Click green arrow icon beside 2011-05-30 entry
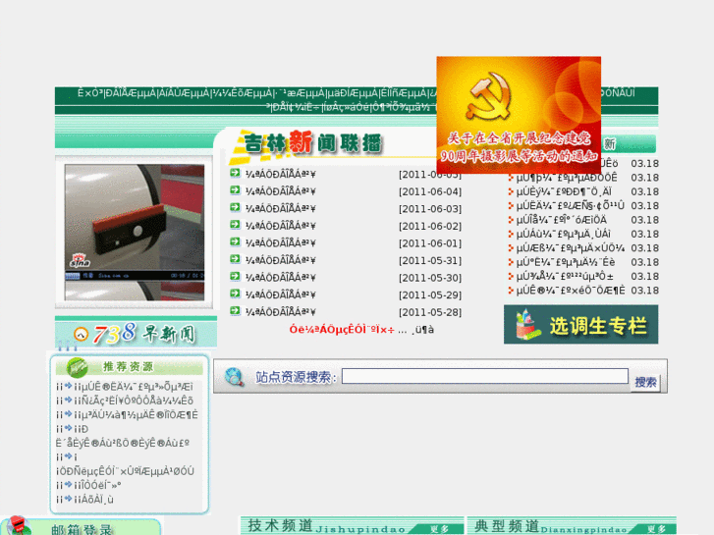The height and width of the screenshot is (535, 714). tap(235, 277)
